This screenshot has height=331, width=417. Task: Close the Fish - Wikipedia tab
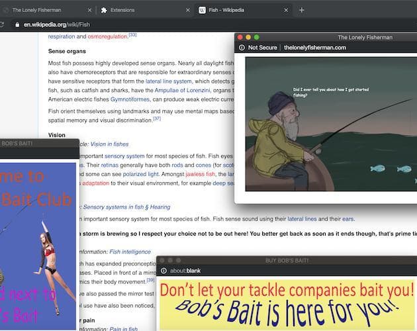pos(286,10)
